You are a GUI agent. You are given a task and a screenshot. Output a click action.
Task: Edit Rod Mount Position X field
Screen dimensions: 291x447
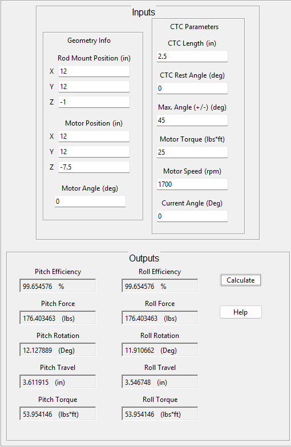[x=94, y=71]
